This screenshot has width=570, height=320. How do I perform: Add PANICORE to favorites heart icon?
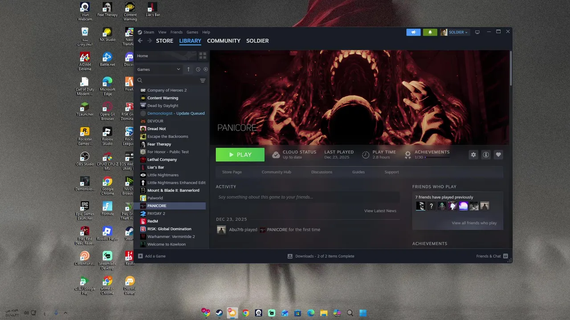(x=498, y=155)
